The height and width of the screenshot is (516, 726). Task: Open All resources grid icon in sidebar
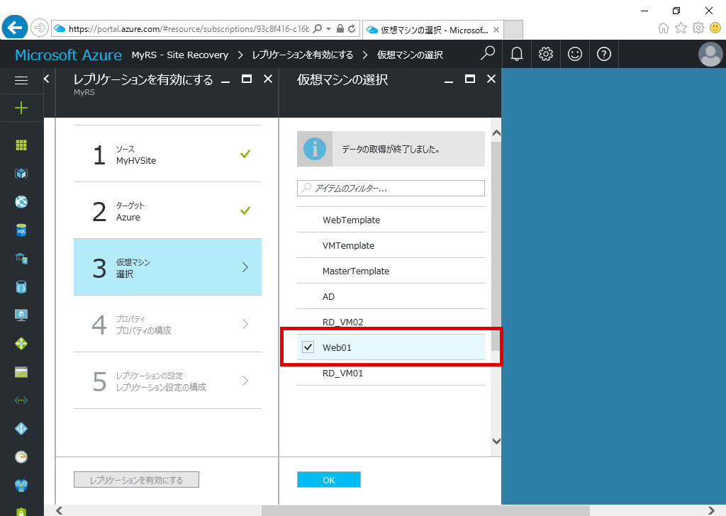[x=21, y=145]
